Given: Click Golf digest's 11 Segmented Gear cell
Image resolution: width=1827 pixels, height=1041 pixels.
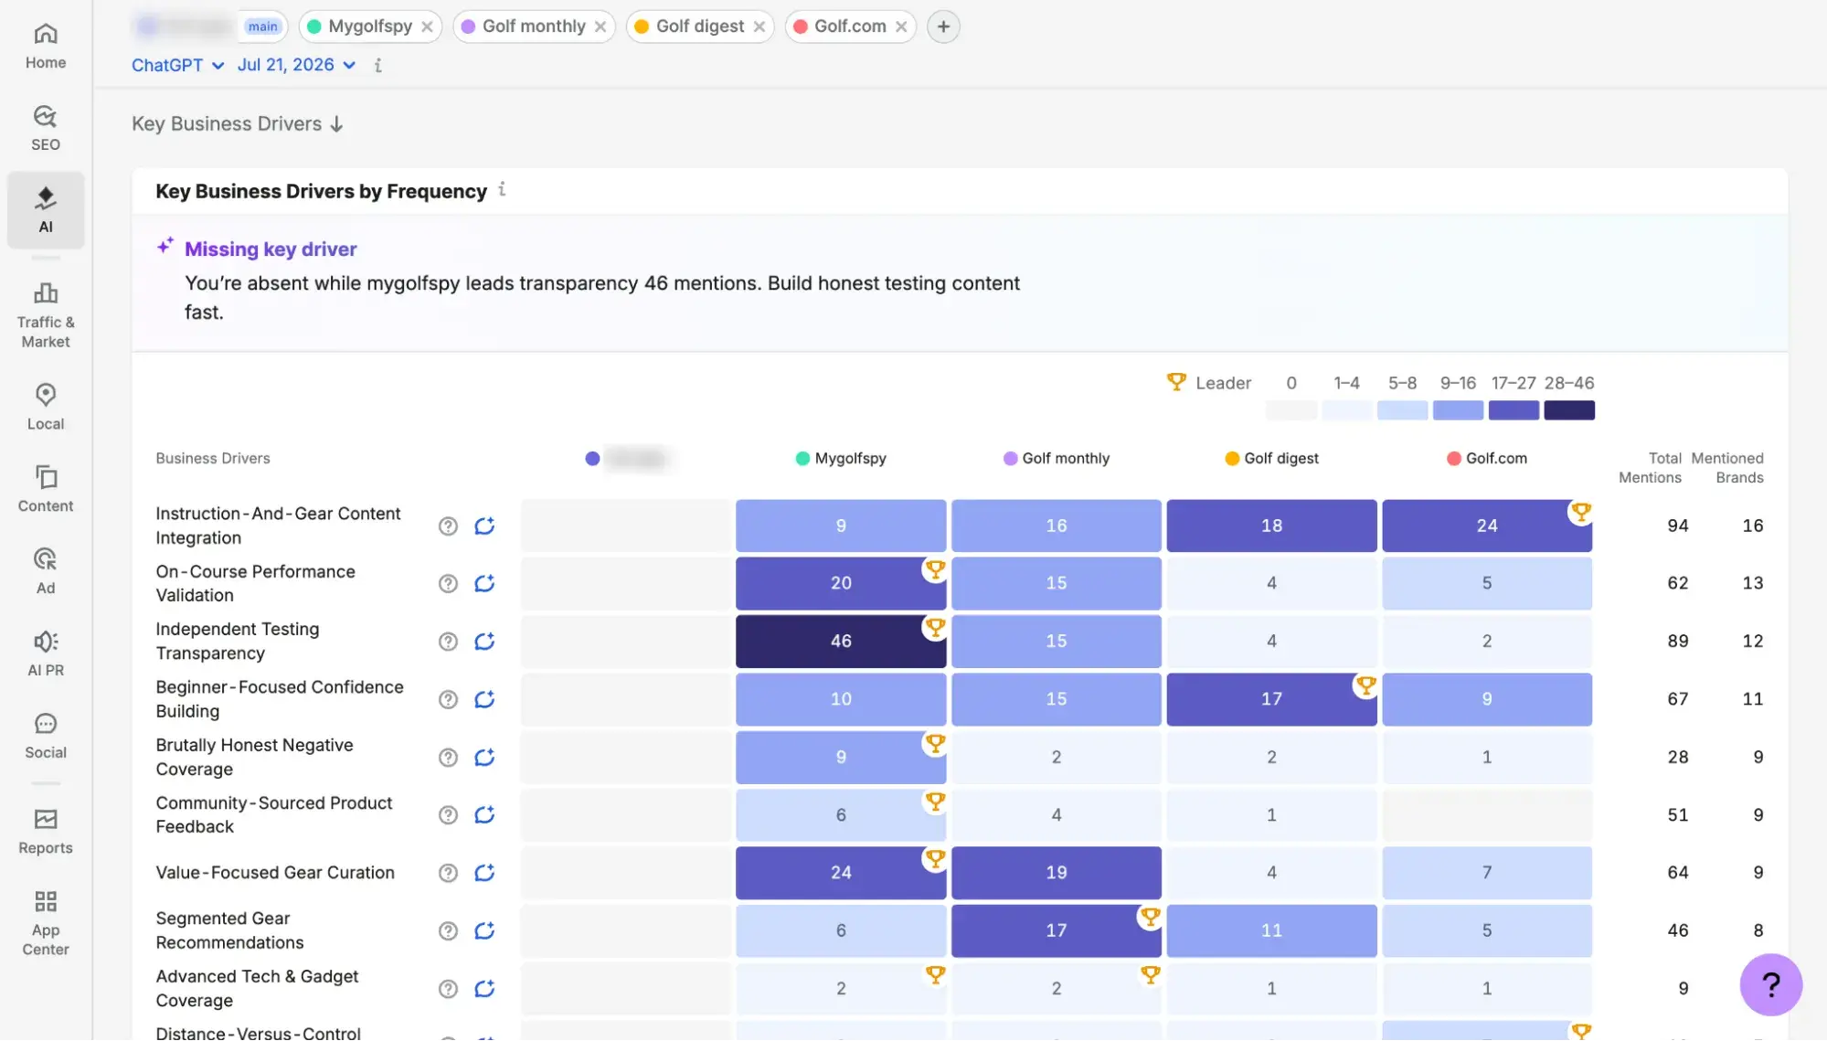Looking at the screenshot, I should (1271, 930).
